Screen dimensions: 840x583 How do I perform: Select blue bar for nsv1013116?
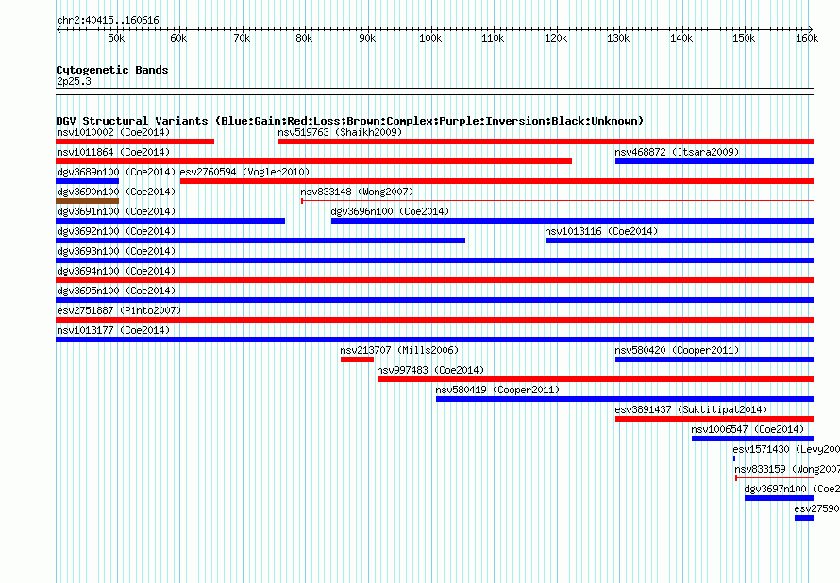coord(680,241)
